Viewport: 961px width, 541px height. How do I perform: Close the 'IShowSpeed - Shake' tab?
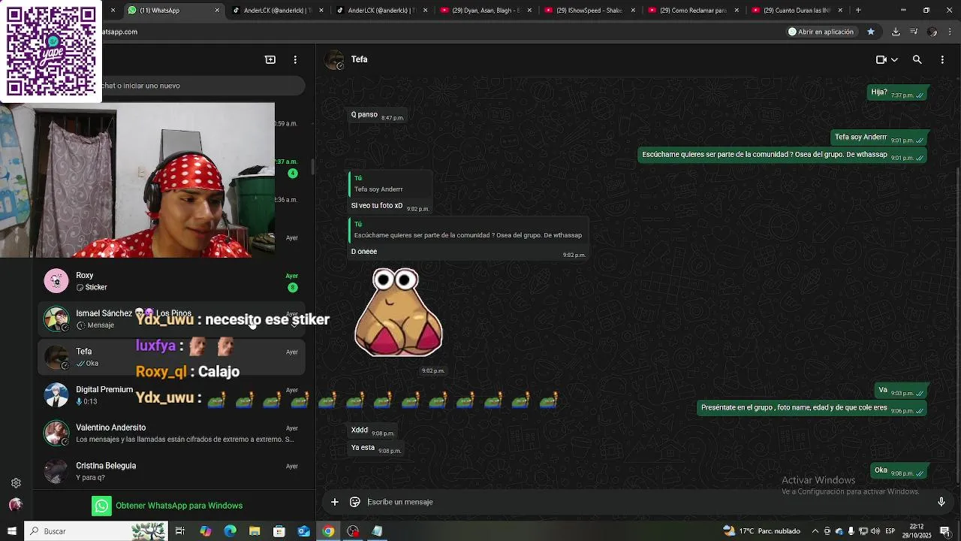coord(632,11)
